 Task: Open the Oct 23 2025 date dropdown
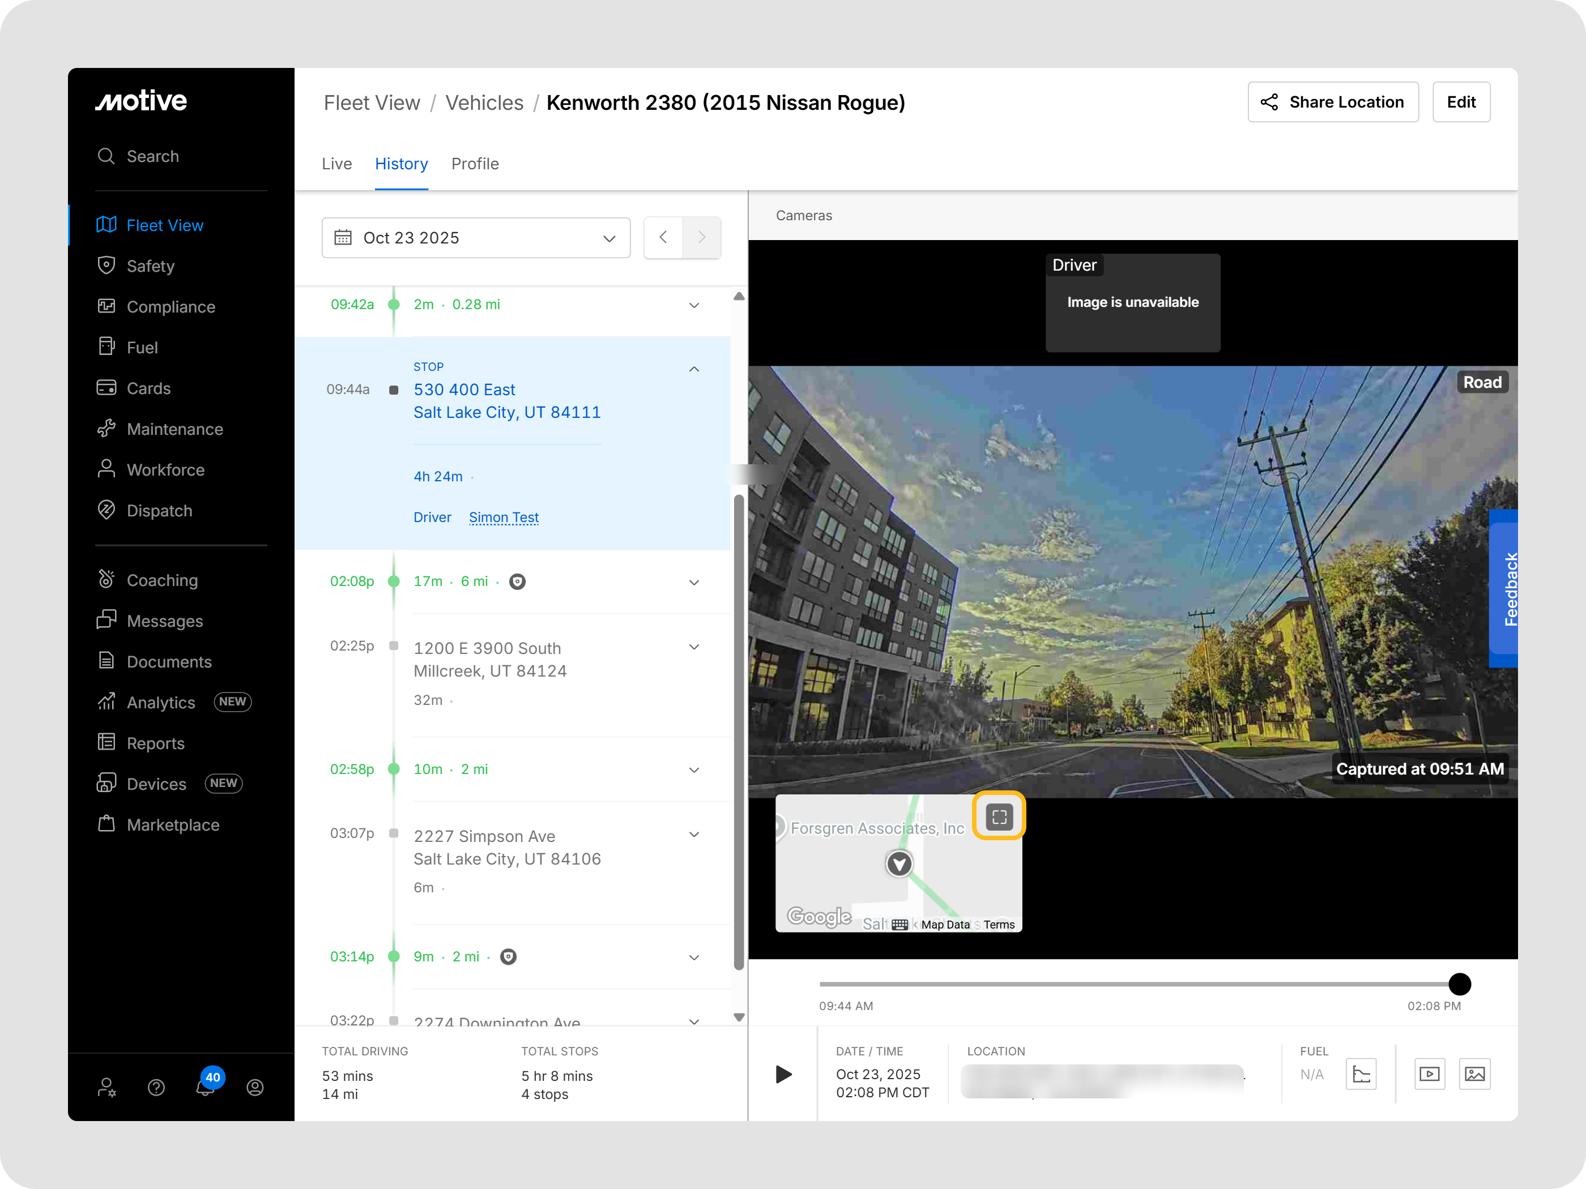tap(475, 238)
